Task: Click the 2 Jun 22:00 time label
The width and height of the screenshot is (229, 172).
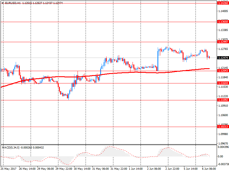Action: coord(172,169)
